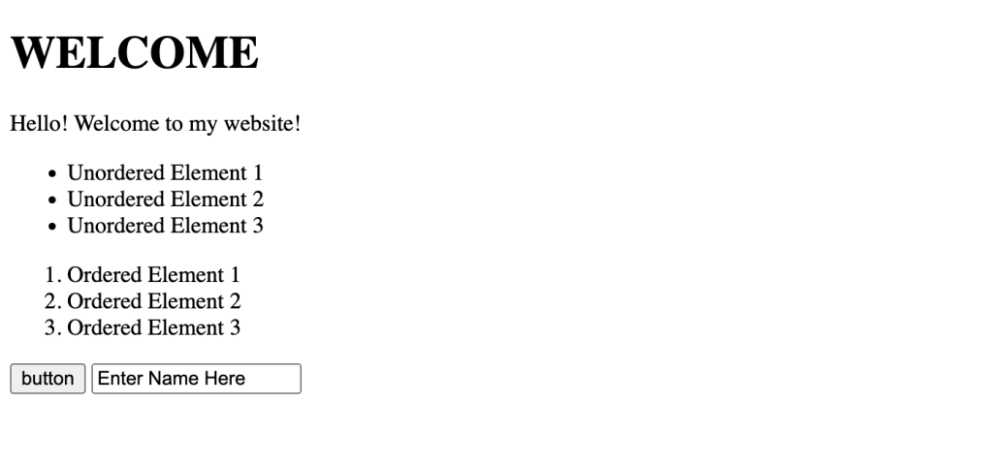Click Ordered Element 2 text
992x464 pixels.
[x=153, y=301]
